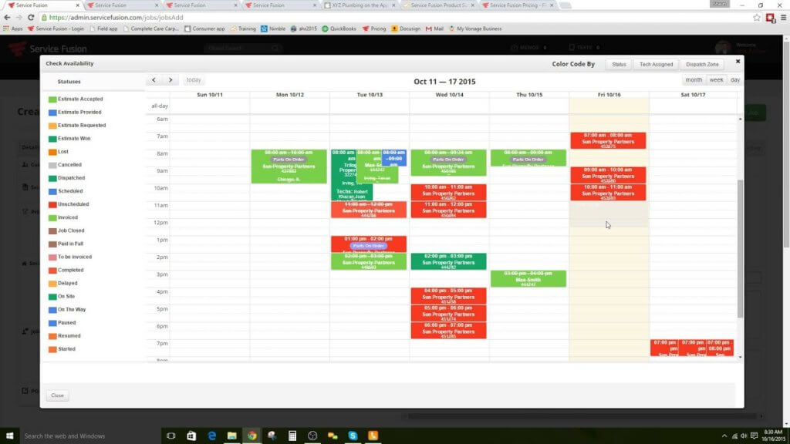Select the Lost status label

63,152
